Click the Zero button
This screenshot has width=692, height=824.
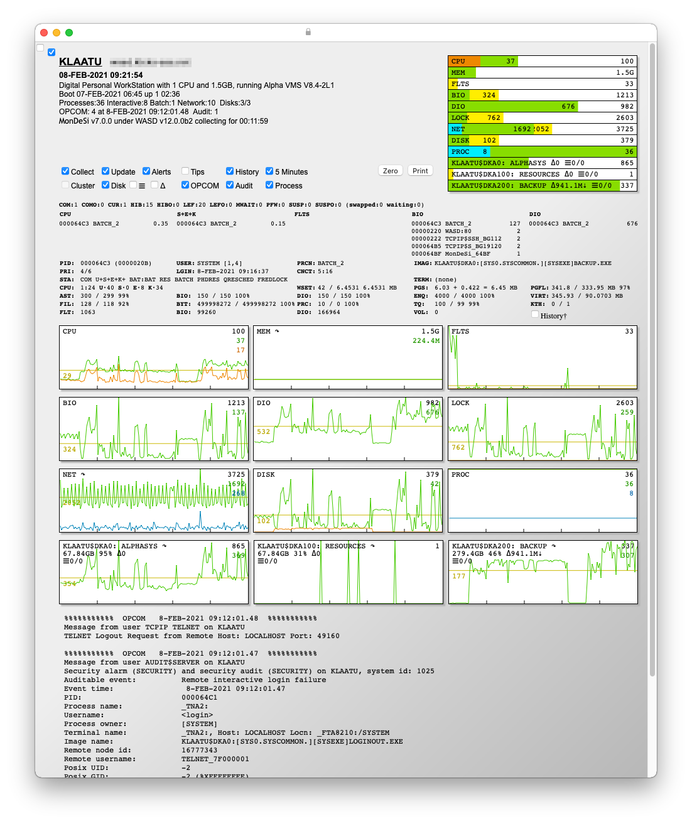pyautogui.click(x=391, y=171)
